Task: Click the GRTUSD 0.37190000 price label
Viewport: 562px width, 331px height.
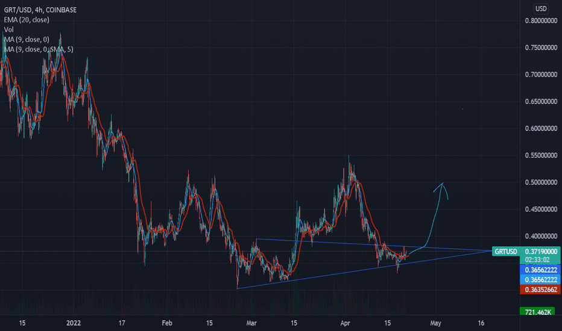Action: (526, 252)
